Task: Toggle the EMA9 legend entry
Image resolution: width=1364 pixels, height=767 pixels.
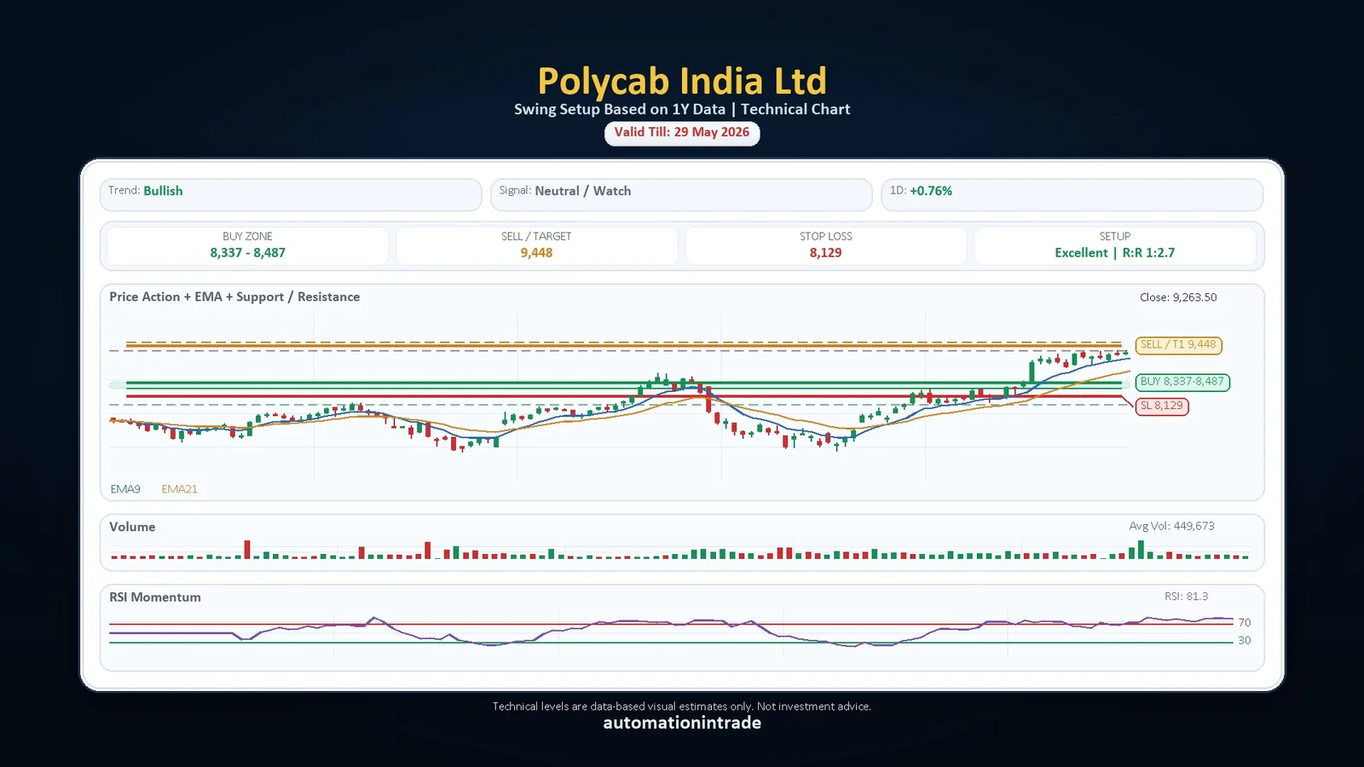Action: click(125, 489)
